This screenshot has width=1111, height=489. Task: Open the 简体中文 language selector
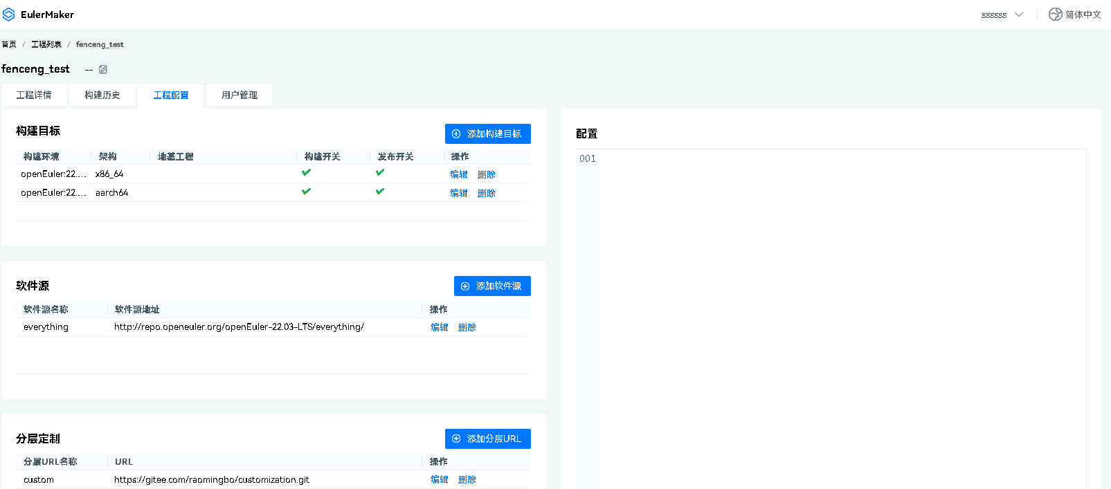(1083, 15)
